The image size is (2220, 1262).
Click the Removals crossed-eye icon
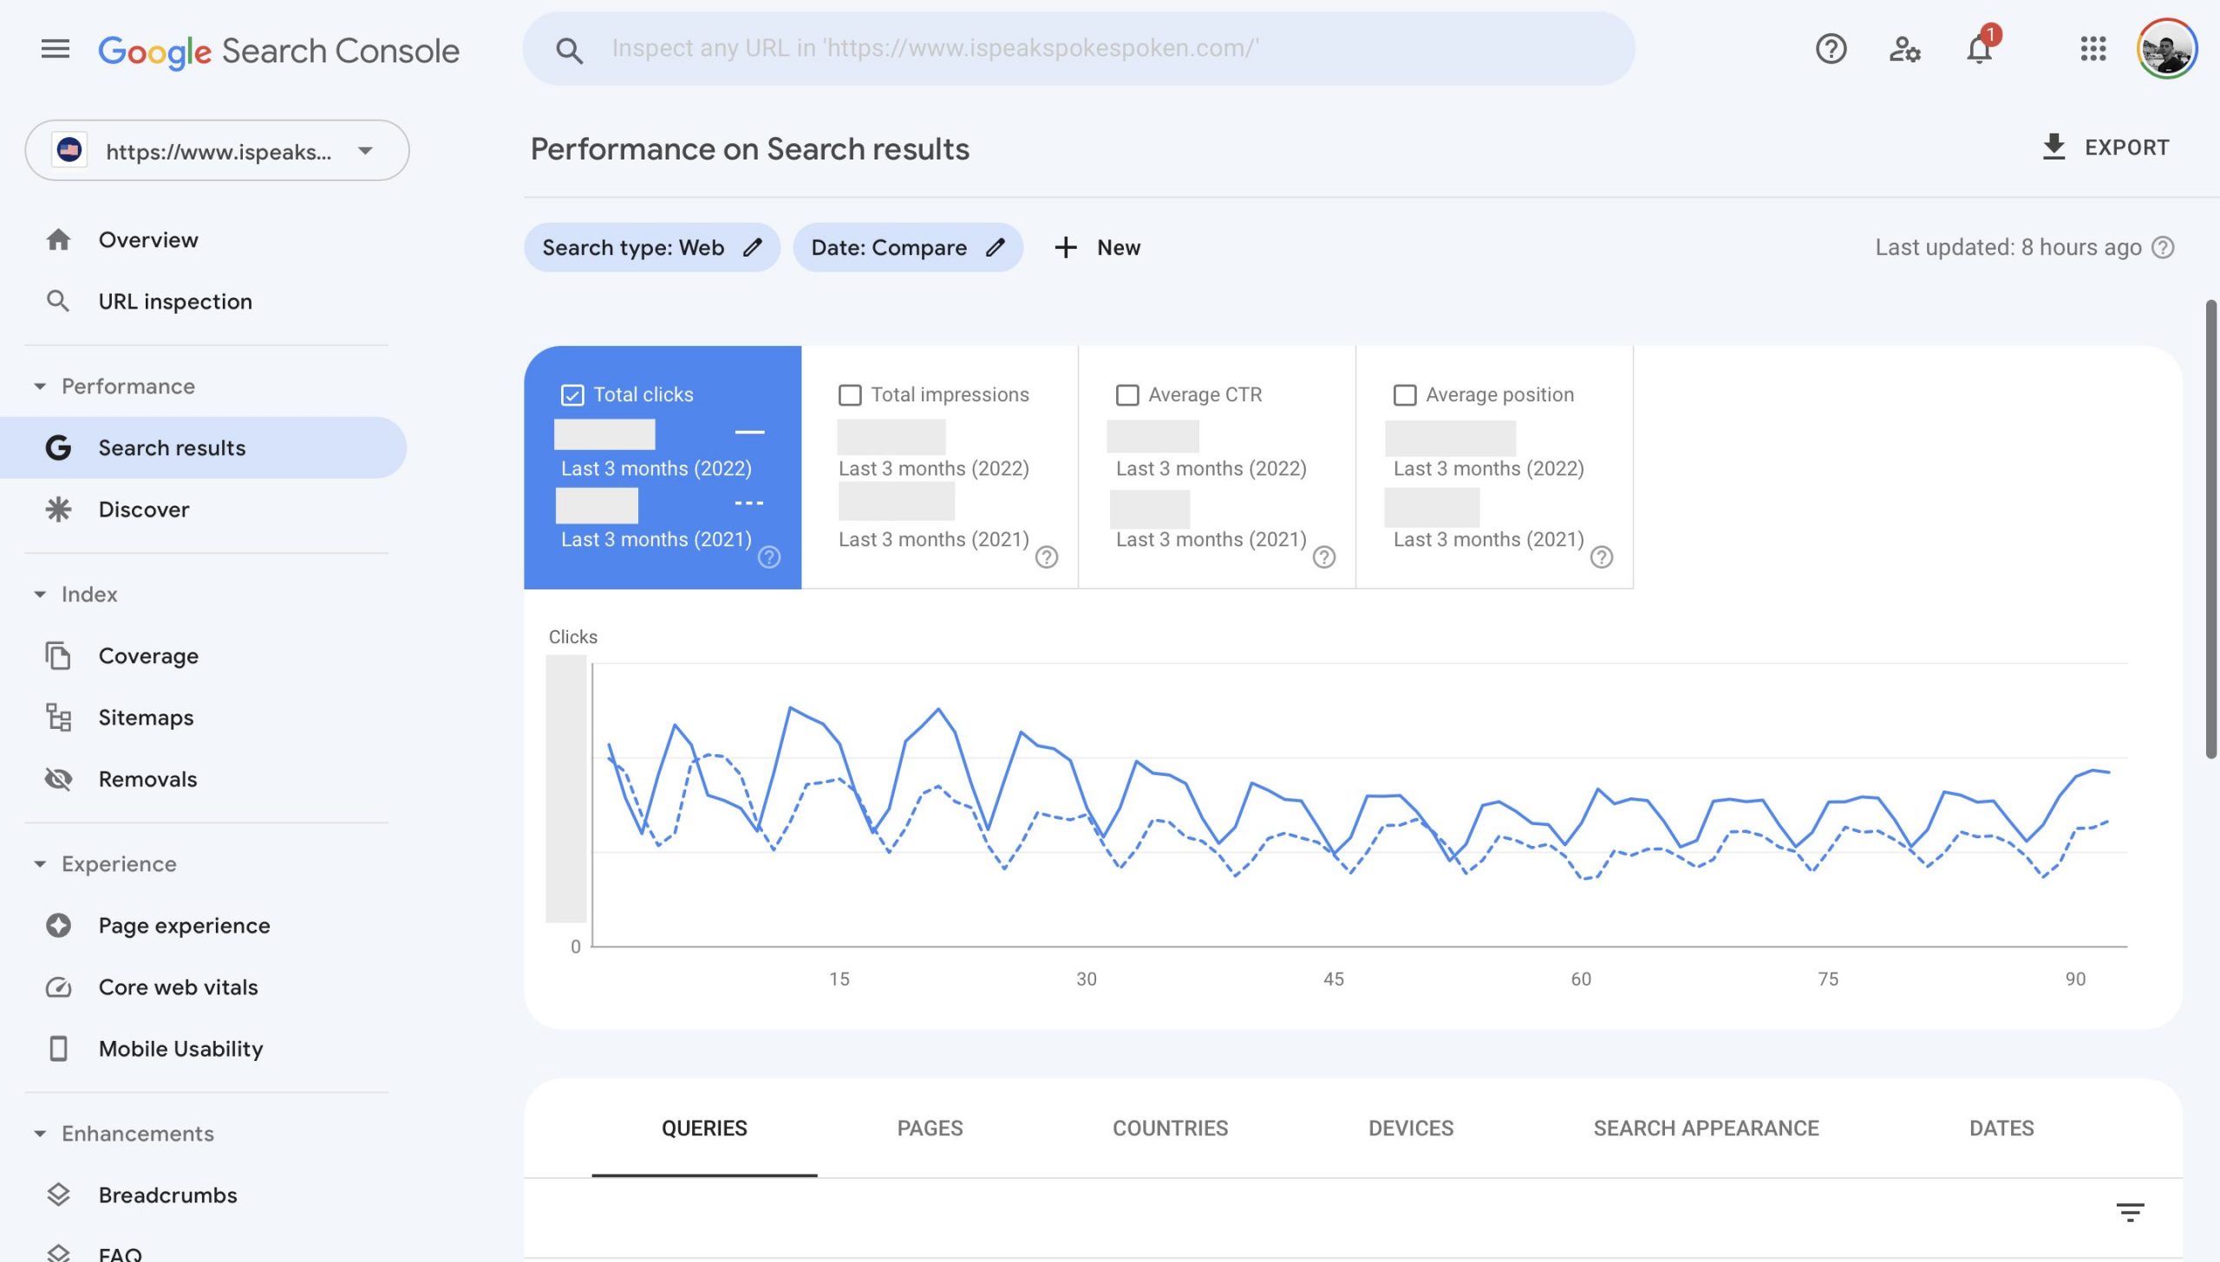click(x=58, y=779)
